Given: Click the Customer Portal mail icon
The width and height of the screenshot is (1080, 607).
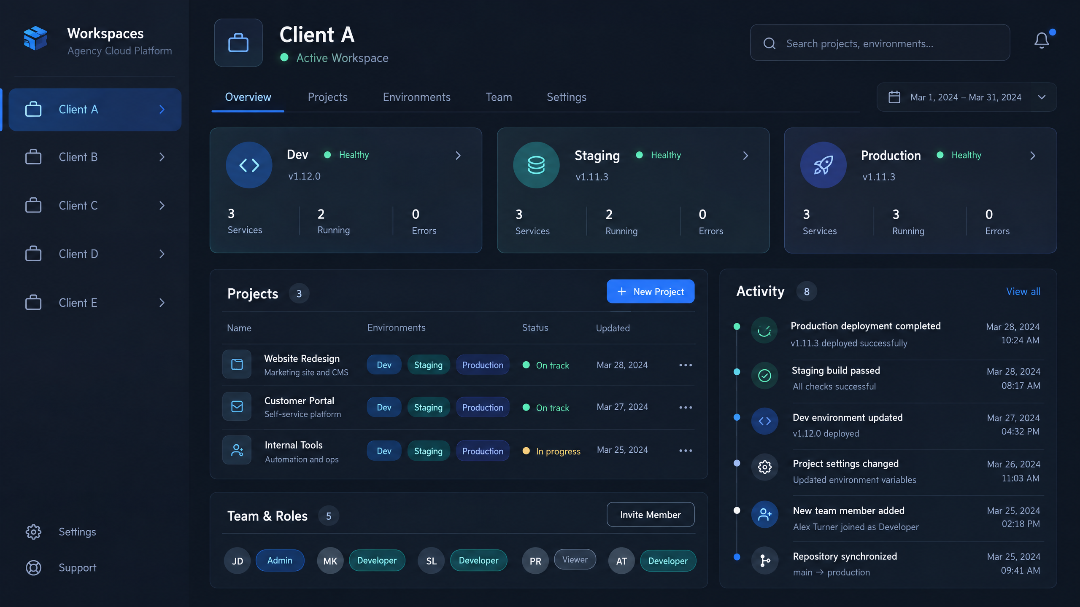Looking at the screenshot, I should [237, 406].
